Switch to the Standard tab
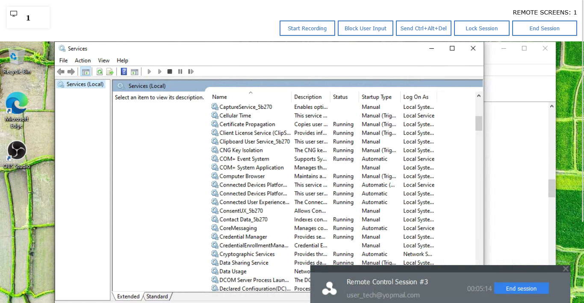This screenshot has height=303, width=584. 157,296
